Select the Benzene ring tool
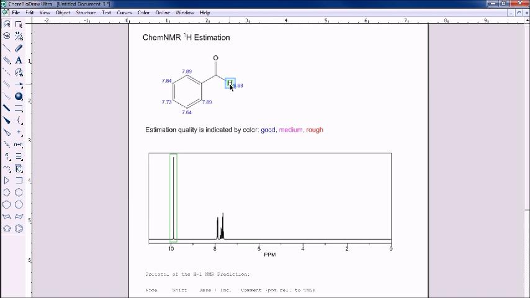This screenshot has height=298, width=530. tap(19, 228)
